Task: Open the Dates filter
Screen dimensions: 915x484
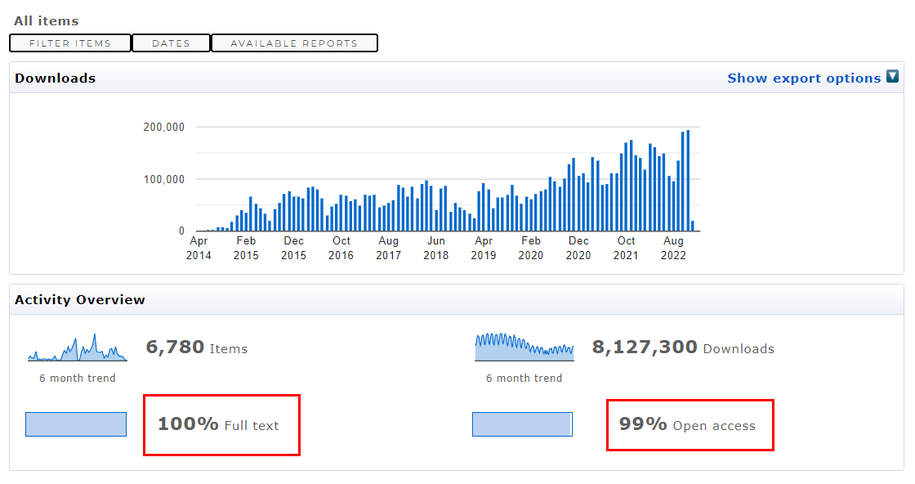Action: 171,43
